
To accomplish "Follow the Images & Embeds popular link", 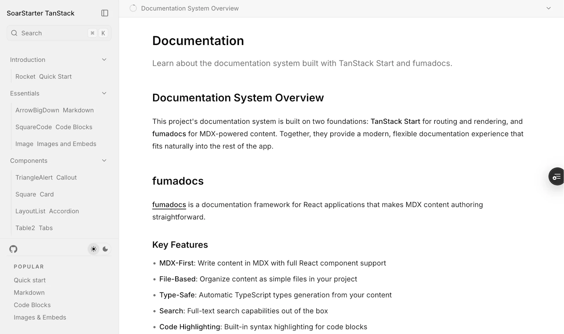I will click(x=40, y=317).
